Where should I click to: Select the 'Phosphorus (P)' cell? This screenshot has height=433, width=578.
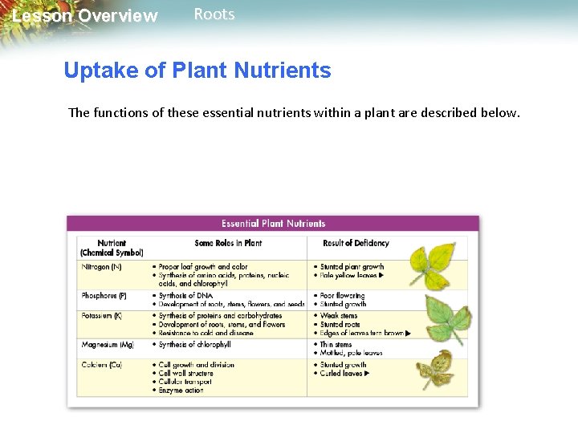point(104,296)
